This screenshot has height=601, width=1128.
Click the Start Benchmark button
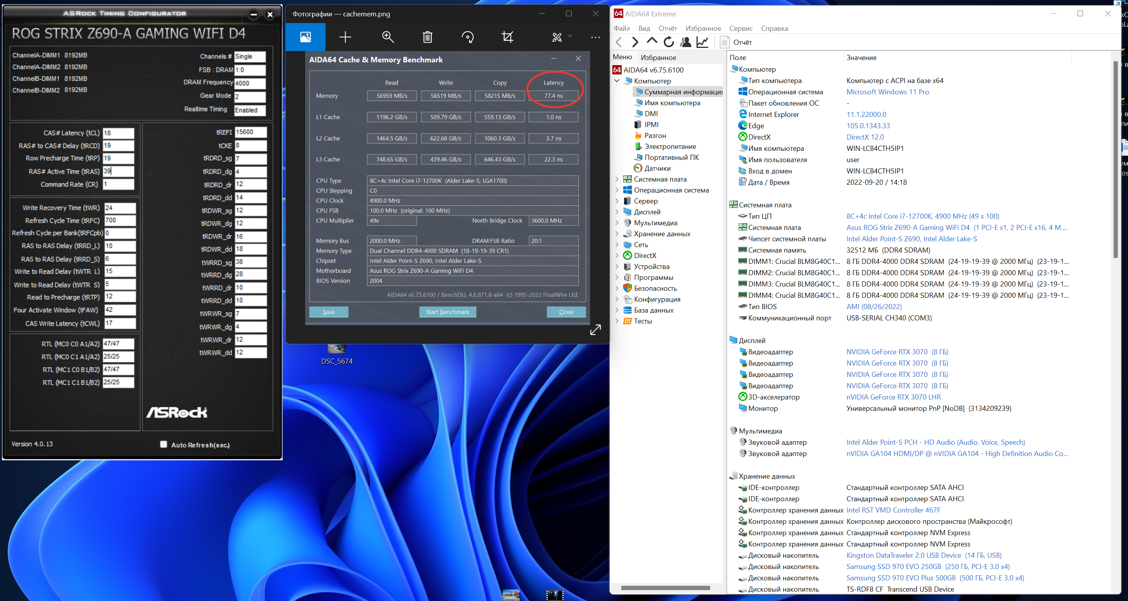coord(447,312)
